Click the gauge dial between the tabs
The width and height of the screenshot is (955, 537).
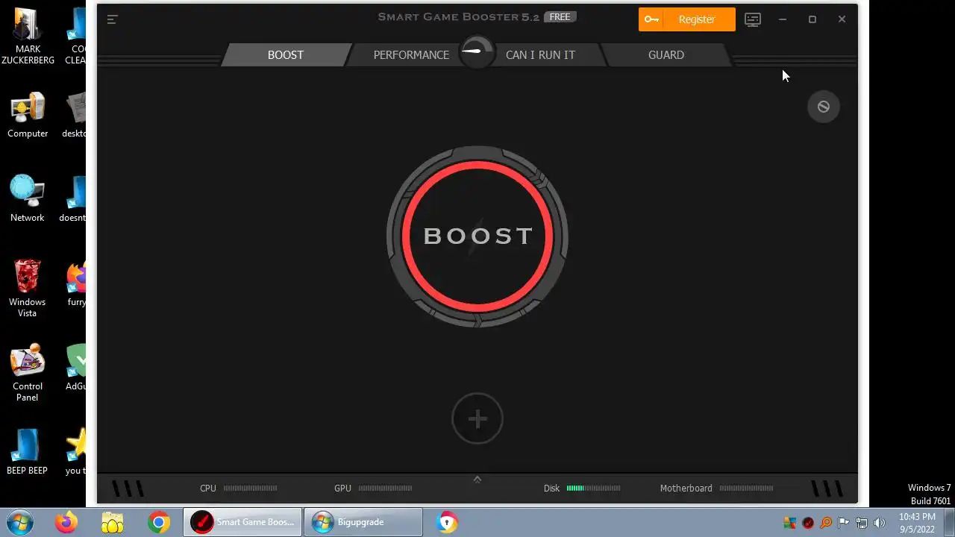(477, 52)
